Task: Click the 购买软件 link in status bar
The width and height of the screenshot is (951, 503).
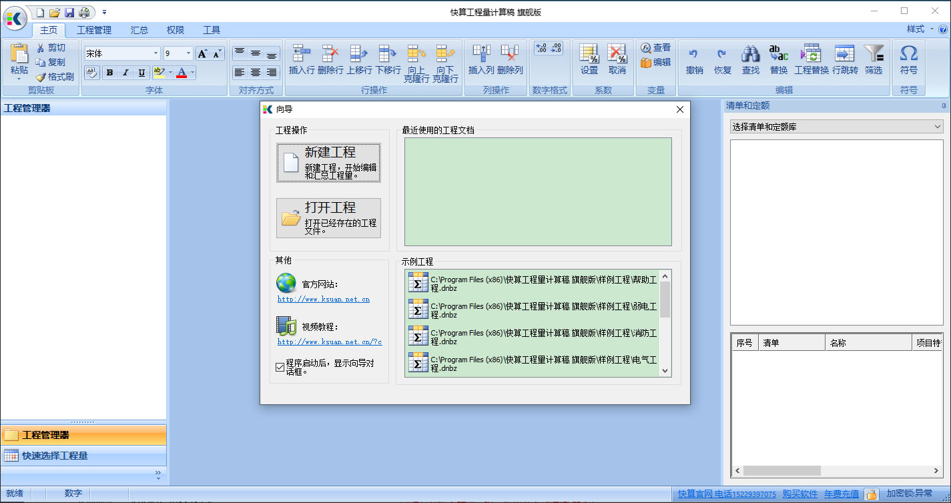Action: (800, 494)
